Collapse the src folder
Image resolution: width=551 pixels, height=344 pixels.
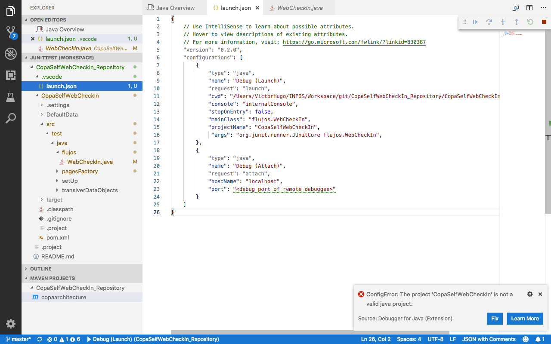(x=52, y=124)
